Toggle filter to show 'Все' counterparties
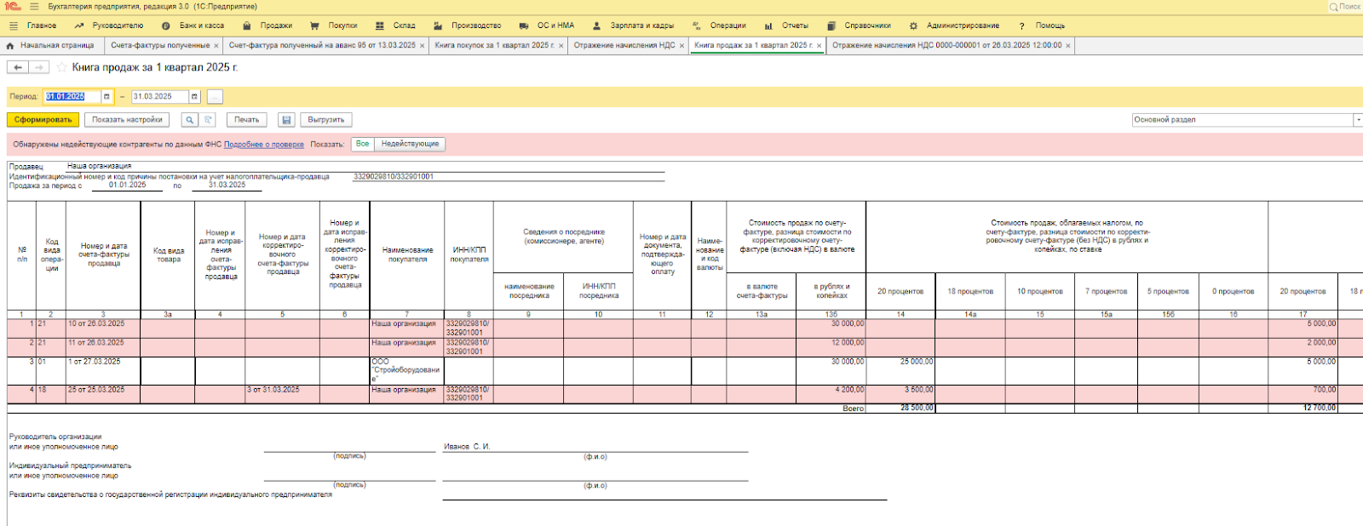Image resolution: width=1363 pixels, height=526 pixels. 362,144
